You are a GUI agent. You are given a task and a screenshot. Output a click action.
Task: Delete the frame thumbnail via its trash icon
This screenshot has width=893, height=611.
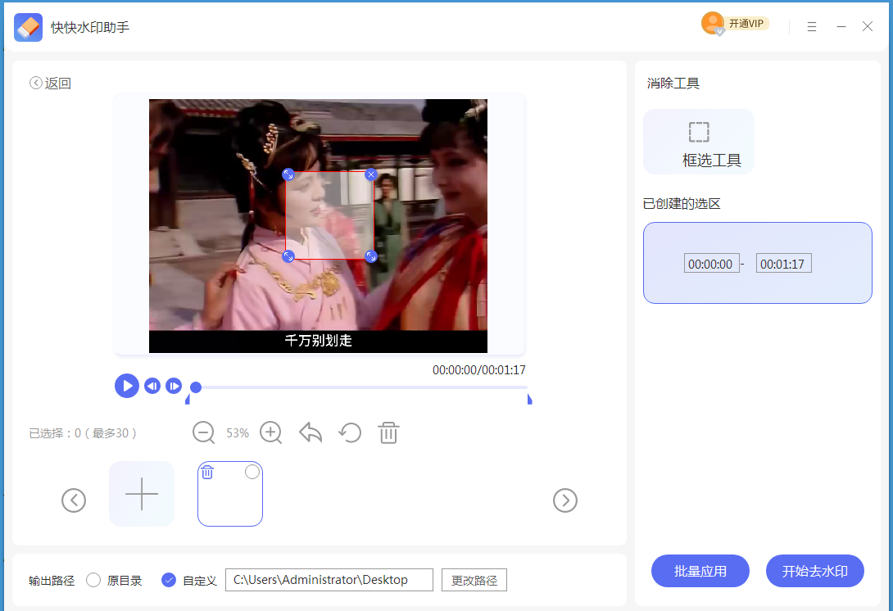click(207, 472)
